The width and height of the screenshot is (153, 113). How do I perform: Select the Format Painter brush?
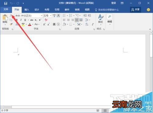(11, 24)
